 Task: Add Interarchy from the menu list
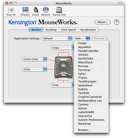pyautogui.click(x=91, y=116)
